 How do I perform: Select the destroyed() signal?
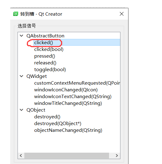[47, 117]
